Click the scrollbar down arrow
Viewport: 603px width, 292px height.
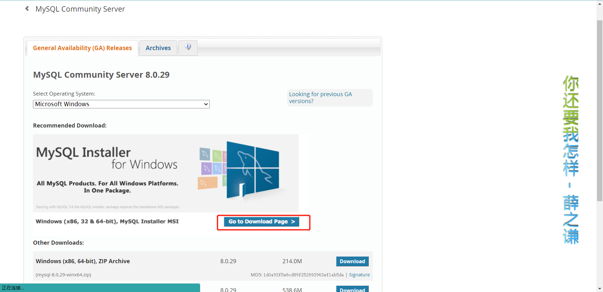600,289
